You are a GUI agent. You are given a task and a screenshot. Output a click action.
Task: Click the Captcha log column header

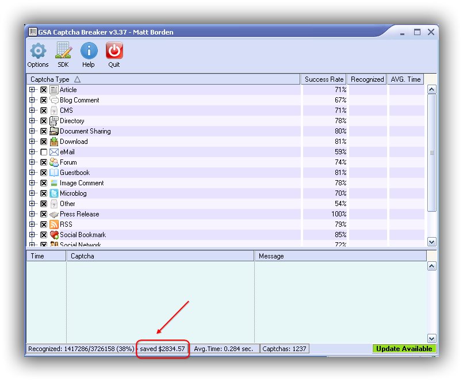pos(160,256)
